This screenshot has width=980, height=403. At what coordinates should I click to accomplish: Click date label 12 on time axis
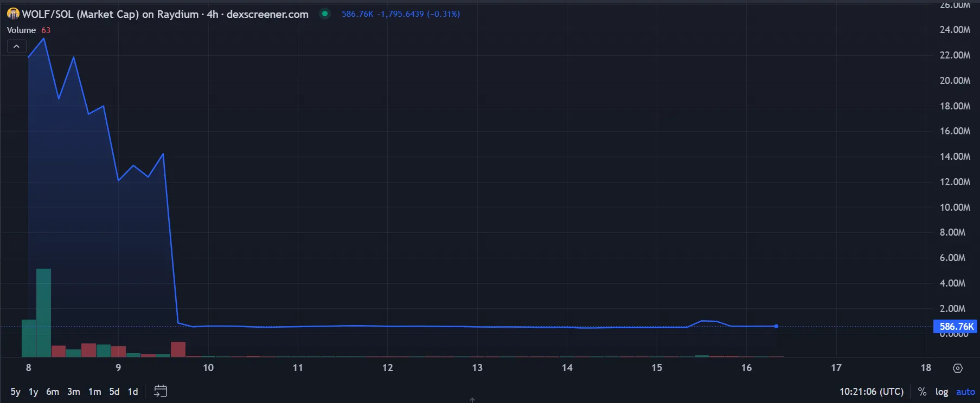pos(388,368)
